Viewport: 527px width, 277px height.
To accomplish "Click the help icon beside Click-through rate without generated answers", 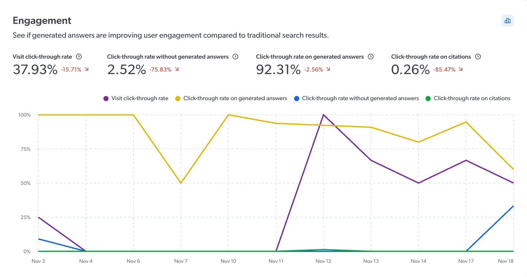I will 235,57.
